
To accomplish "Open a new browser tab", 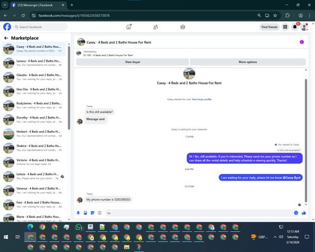I will tap(72, 5).
